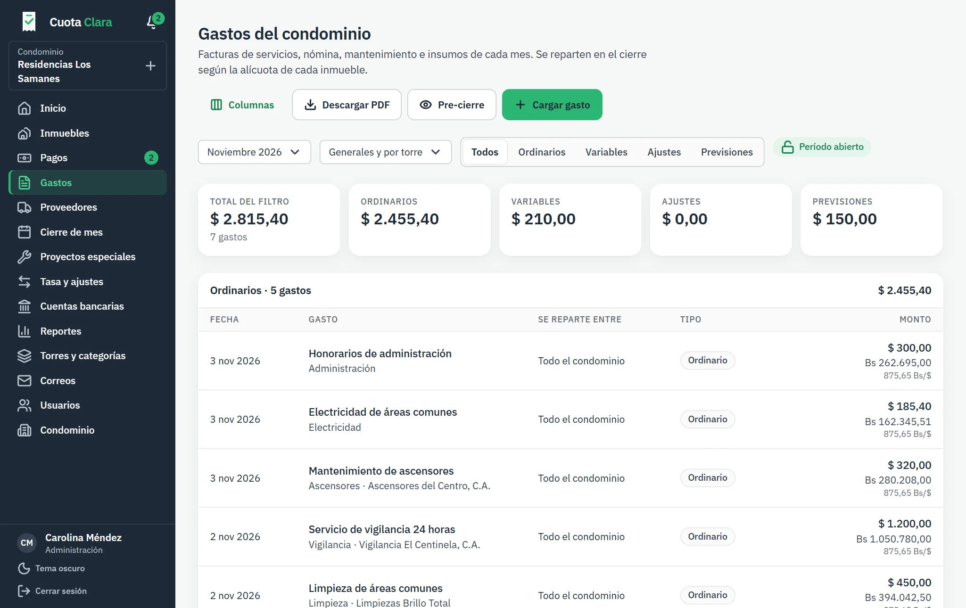Open Servicio de vigilancia 24 horas expense

[x=570, y=537]
